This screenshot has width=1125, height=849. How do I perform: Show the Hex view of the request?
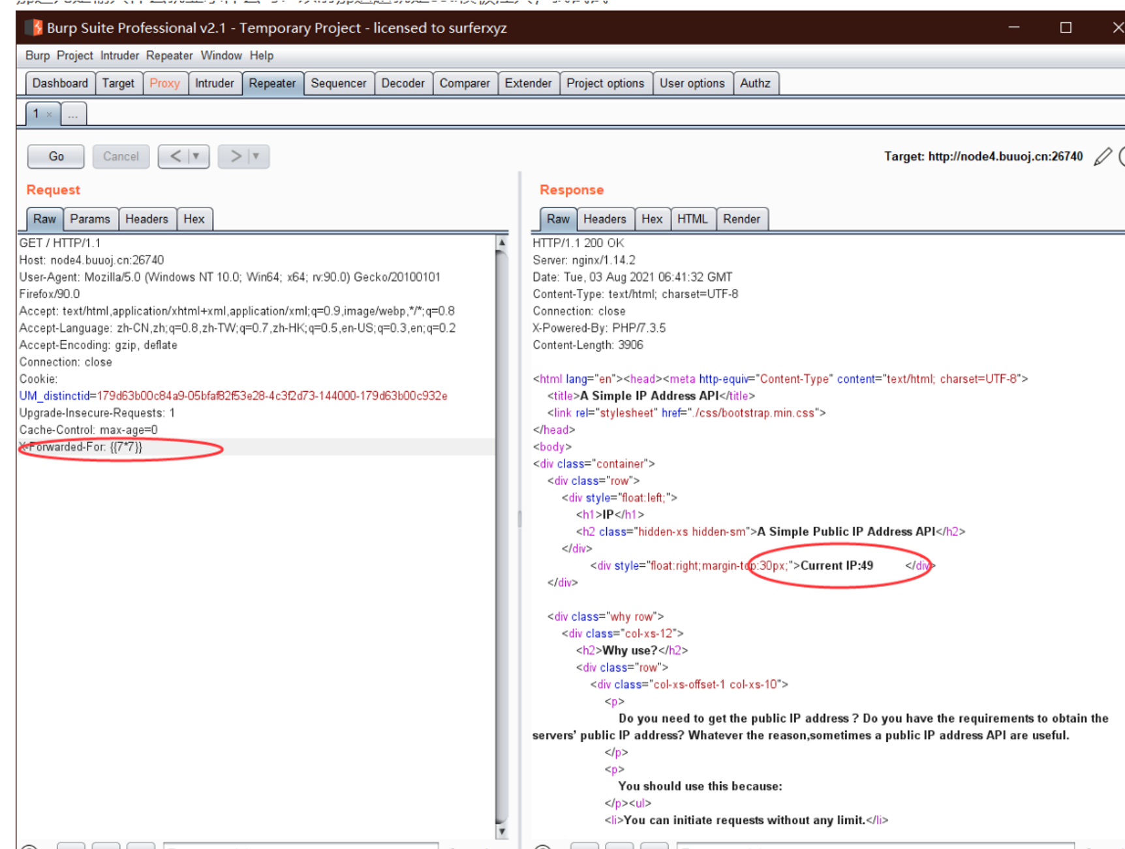[194, 219]
